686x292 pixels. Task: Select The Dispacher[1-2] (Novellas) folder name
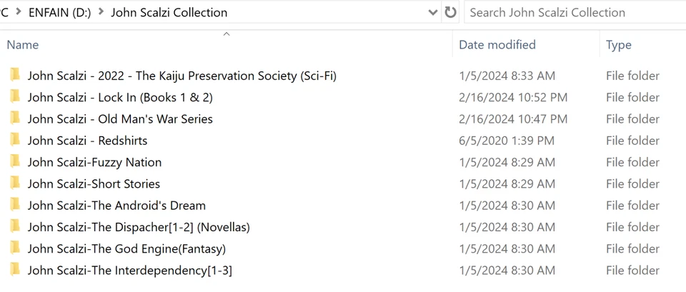pos(139,227)
